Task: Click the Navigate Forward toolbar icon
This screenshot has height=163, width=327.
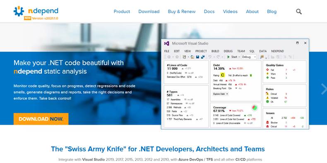Action: [177, 57]
